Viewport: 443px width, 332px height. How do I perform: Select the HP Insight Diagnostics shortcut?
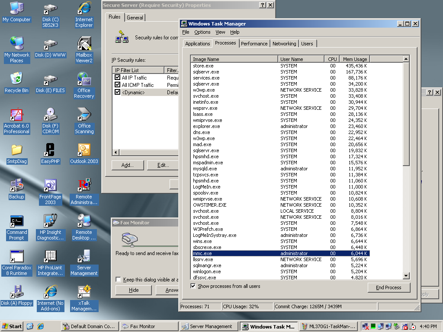pyautogui.click(x=50, y=227)
